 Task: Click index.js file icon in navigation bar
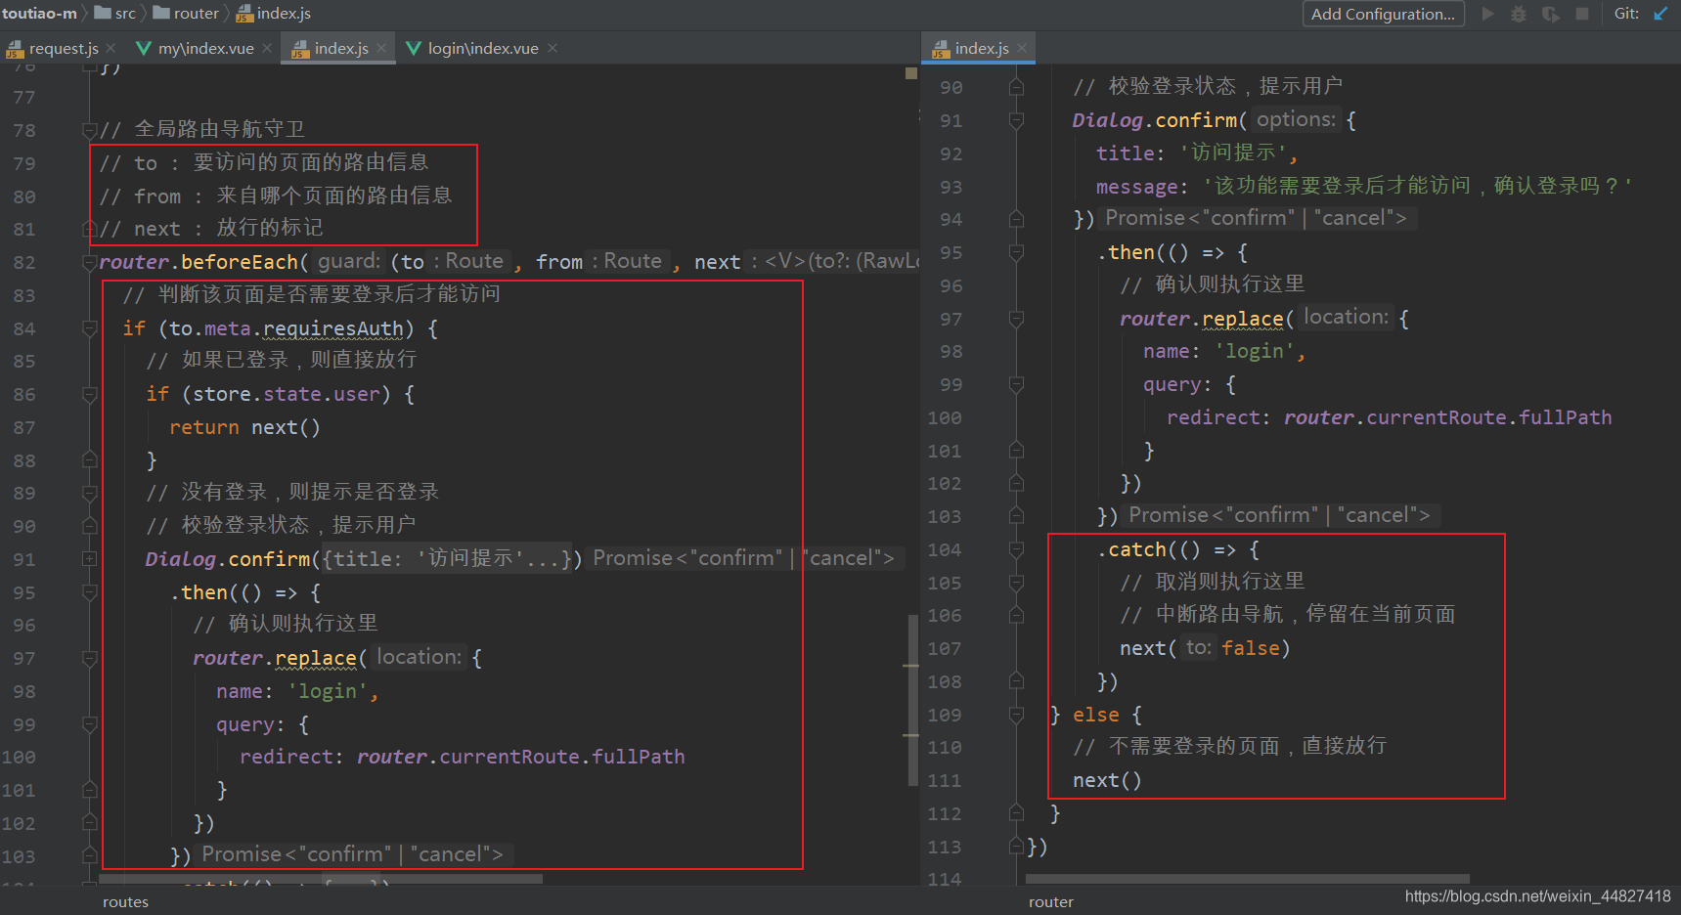coord(244,14)
